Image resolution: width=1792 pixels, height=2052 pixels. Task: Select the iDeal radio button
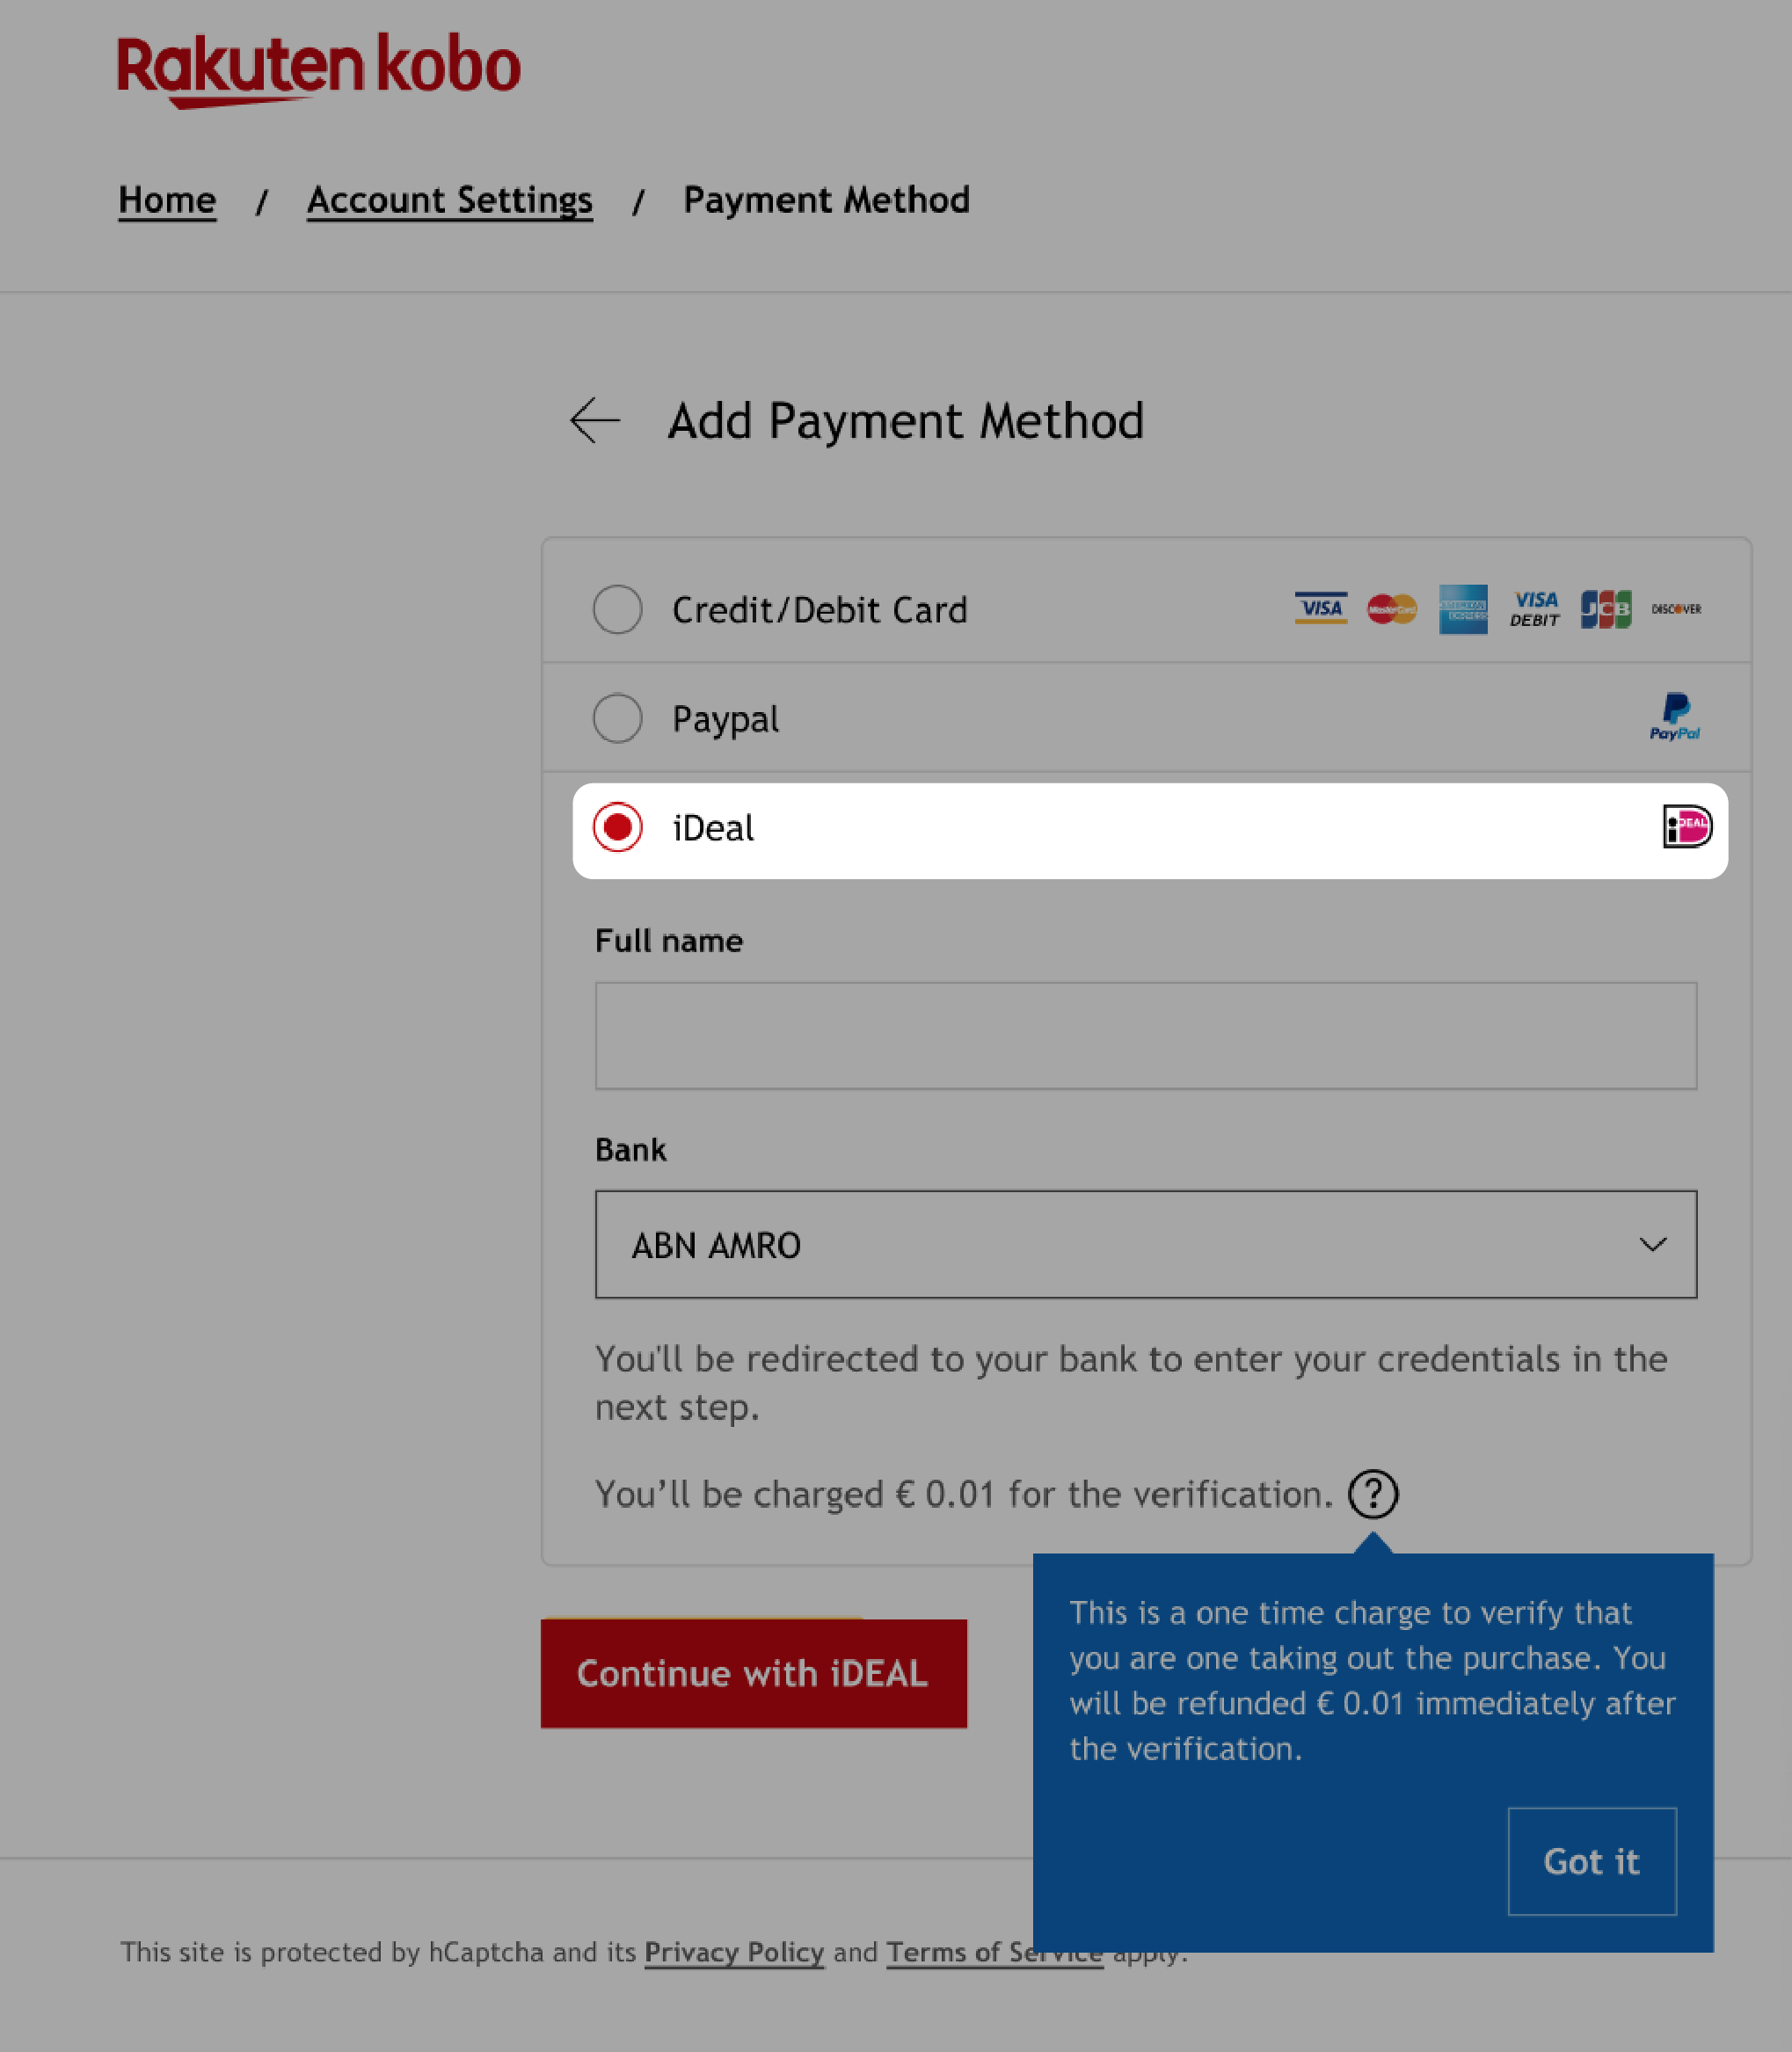pos(617,827)
